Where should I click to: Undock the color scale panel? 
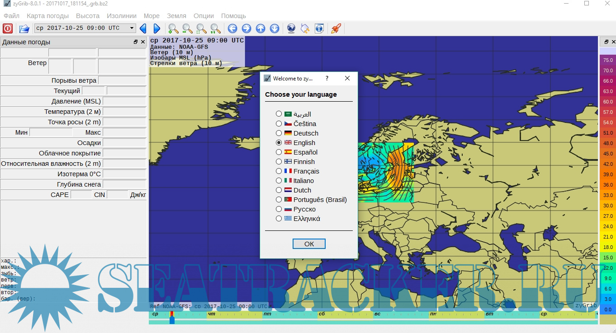(606, 42)
